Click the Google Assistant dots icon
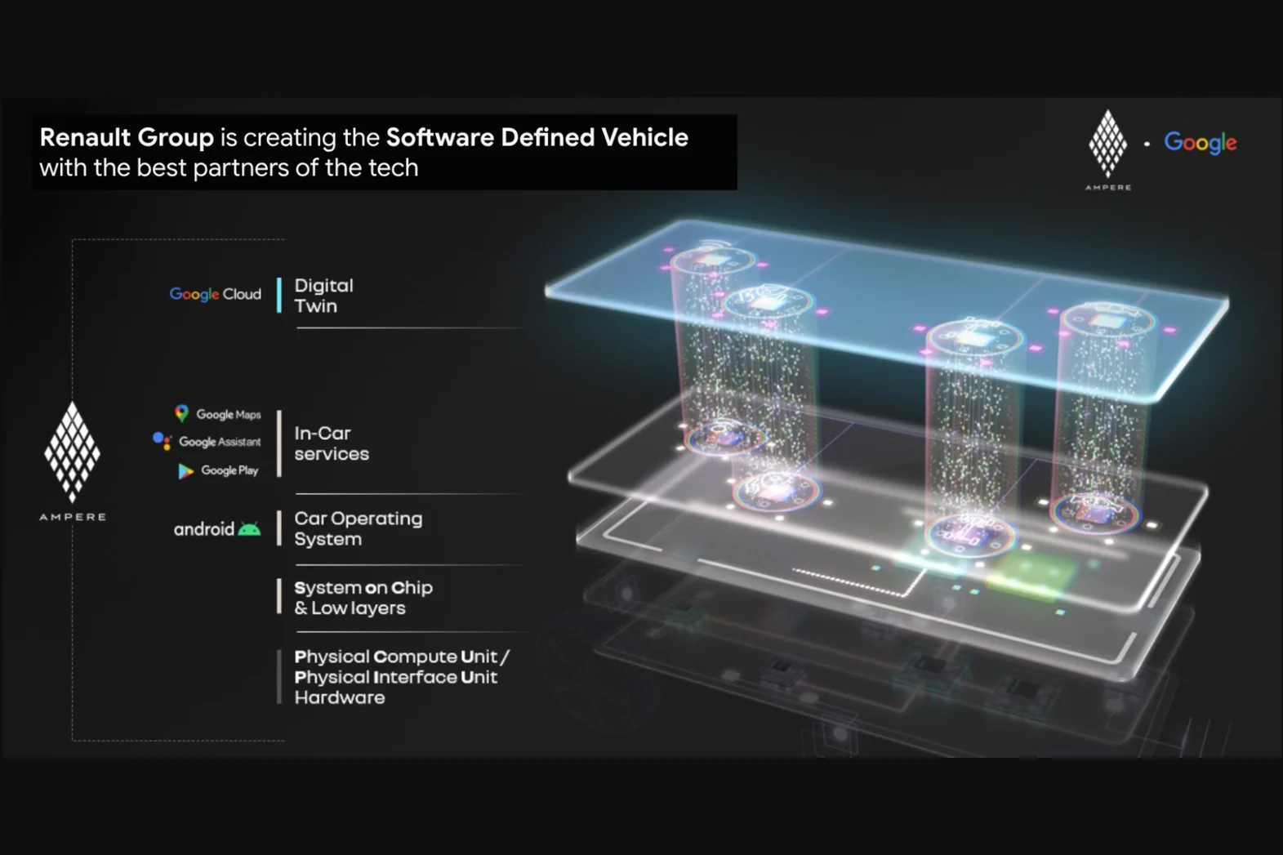This screenshot has height=855, width=1283. pyautogui.click(x=162, y=442)
